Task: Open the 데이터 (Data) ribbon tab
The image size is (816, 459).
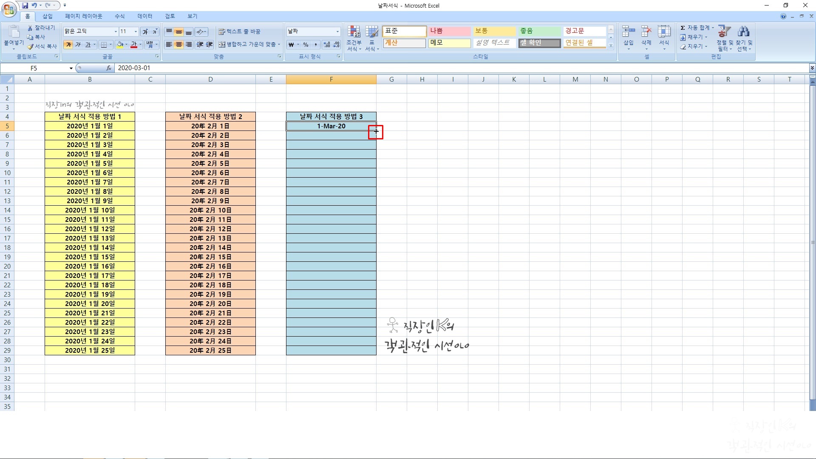Action: [144, 16]
